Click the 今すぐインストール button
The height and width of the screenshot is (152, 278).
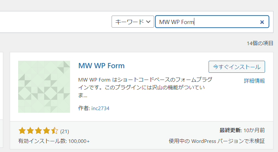pyautogui.click(x=237, y=67)
